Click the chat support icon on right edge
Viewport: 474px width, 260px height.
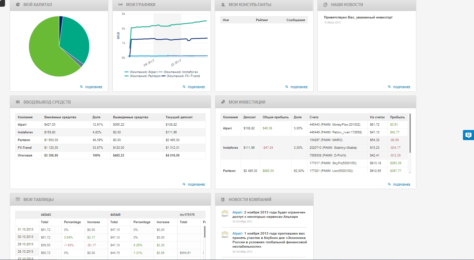tap(468, 135)
